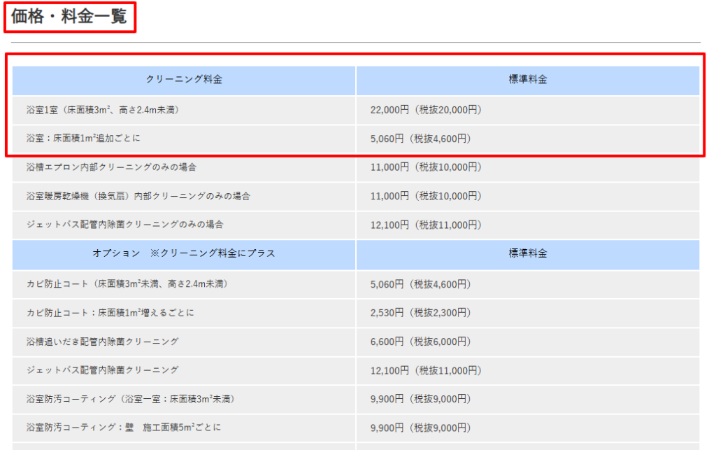This screenshot has width=716, height=450.
Task: Select 浴槽追いだき配管内除菌クリーニング label
Action: click(102, 342)
